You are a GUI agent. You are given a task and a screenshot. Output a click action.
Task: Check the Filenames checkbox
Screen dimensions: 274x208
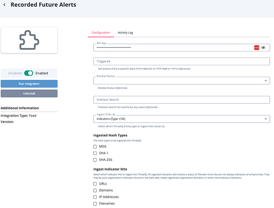pos(95,203)
